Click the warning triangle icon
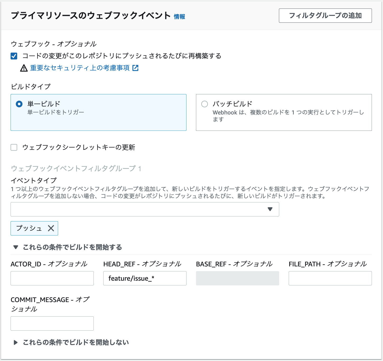The image size is (383, 361). [x=24, y=68]
